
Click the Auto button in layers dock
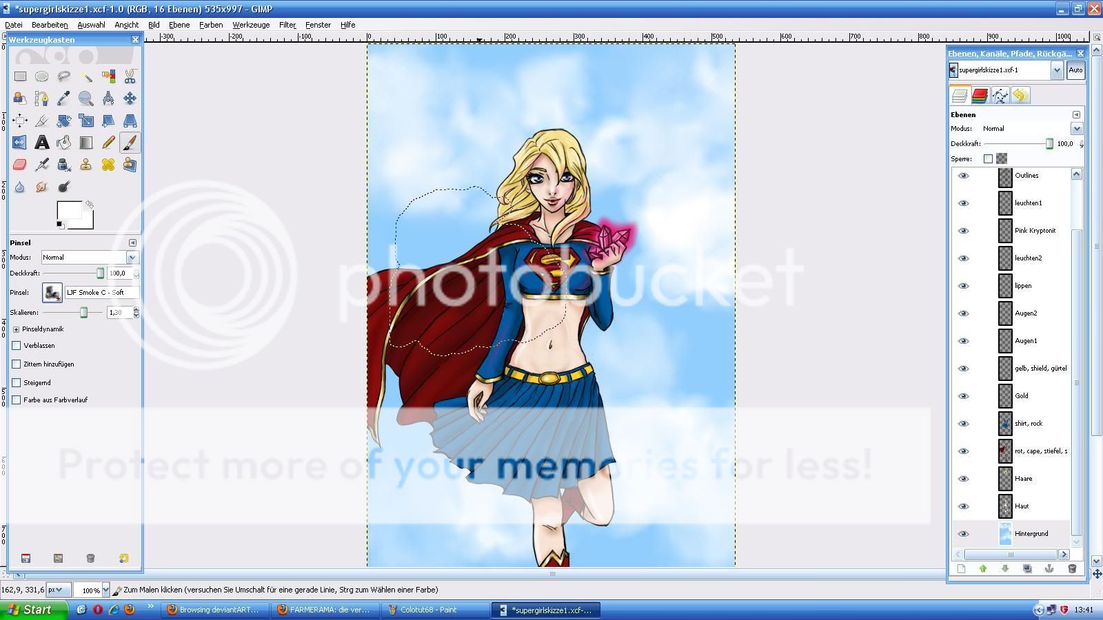1075,70
